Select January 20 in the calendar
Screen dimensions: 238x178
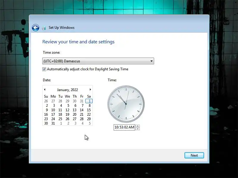point(75,115)
